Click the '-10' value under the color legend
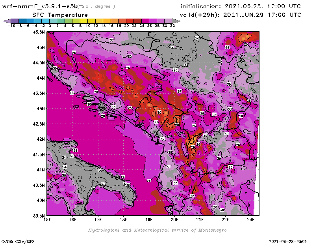 [x=11, y=26]
